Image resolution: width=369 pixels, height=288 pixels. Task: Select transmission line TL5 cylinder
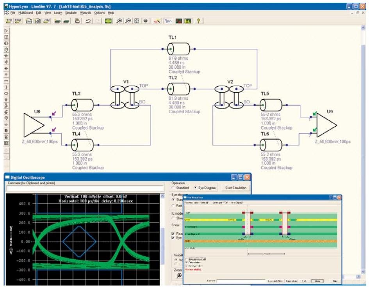pyautogui.click(x=271, y=105)
